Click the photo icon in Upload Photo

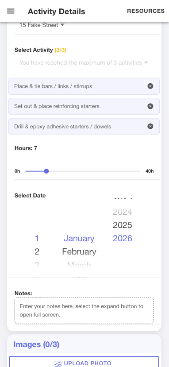[58, 363]
